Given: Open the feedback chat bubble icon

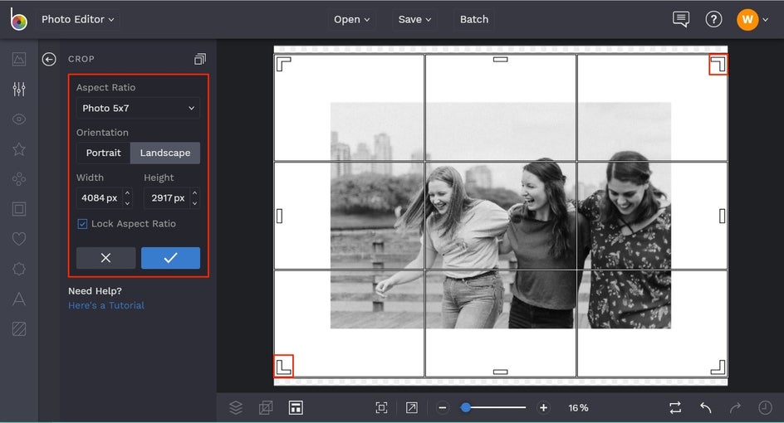Looking at the screenshot, I should 681,19.
